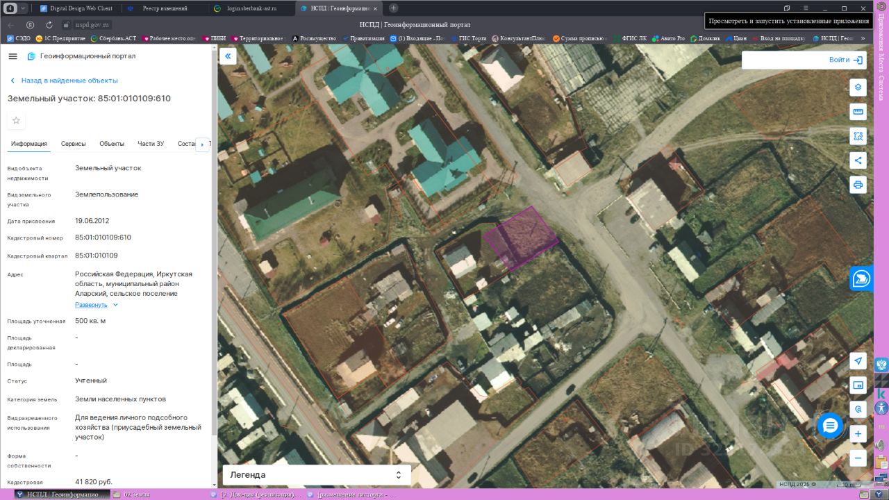Select cadastral quarter value 85:01:010109

(x=97, y=256)
